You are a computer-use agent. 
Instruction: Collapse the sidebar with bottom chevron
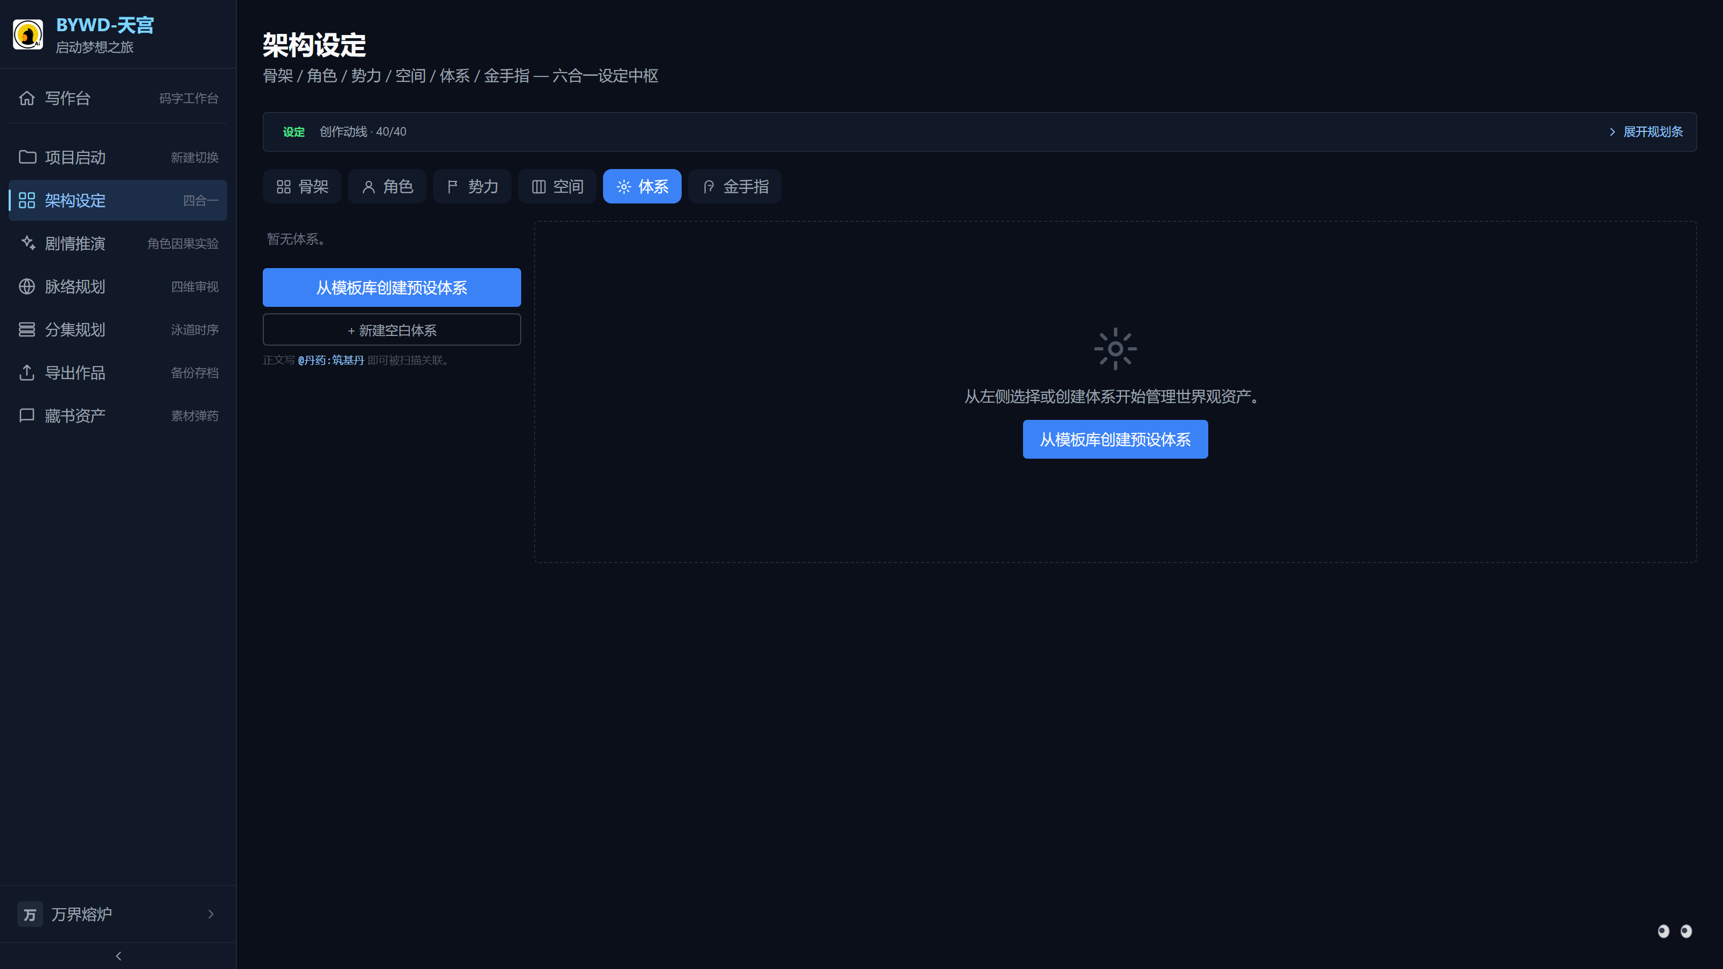pos(118,956)
